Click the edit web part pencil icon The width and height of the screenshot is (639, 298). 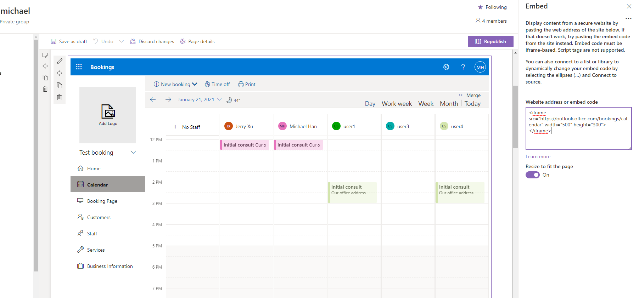(x=60, y=61)
